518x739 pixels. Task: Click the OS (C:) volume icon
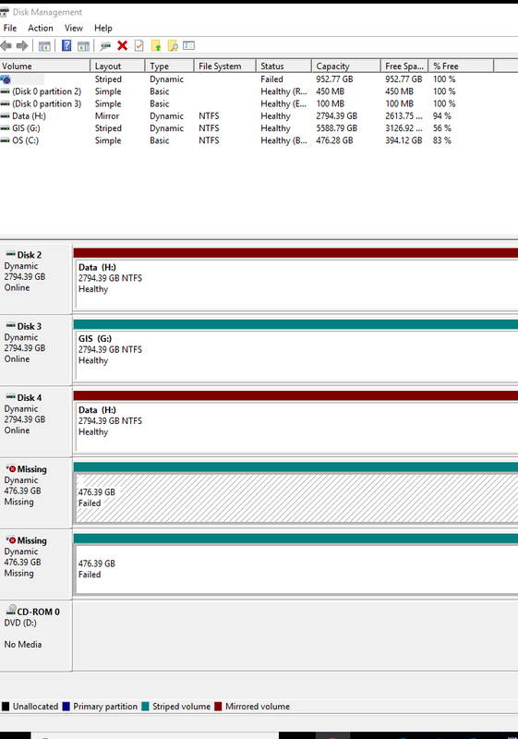(x=6, y=140)
